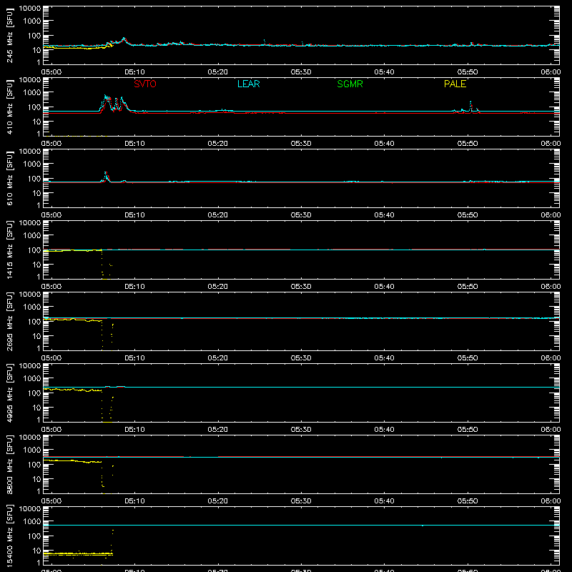Select the 1415 MHz [SFU] axis label

10,250
